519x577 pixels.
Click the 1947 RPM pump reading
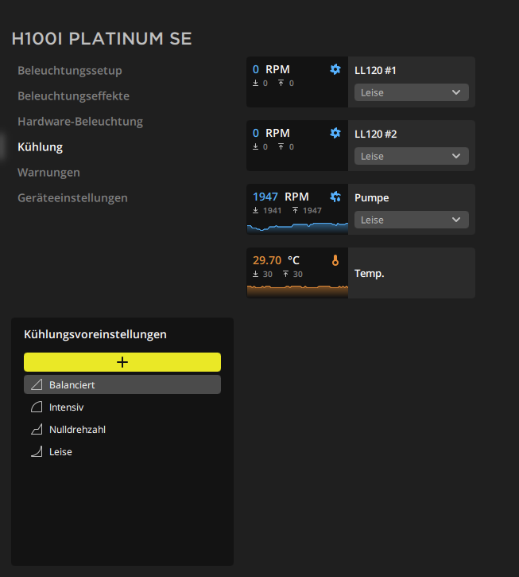(x=281, y=197)
